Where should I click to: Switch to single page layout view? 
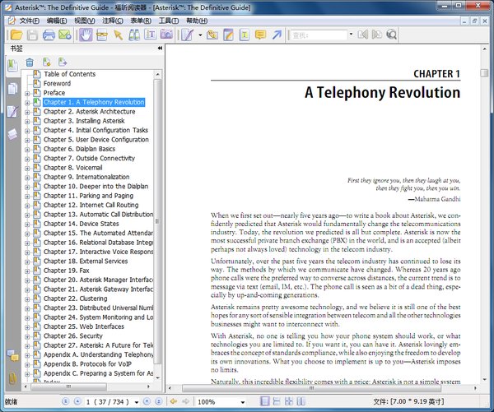[266, 401]
